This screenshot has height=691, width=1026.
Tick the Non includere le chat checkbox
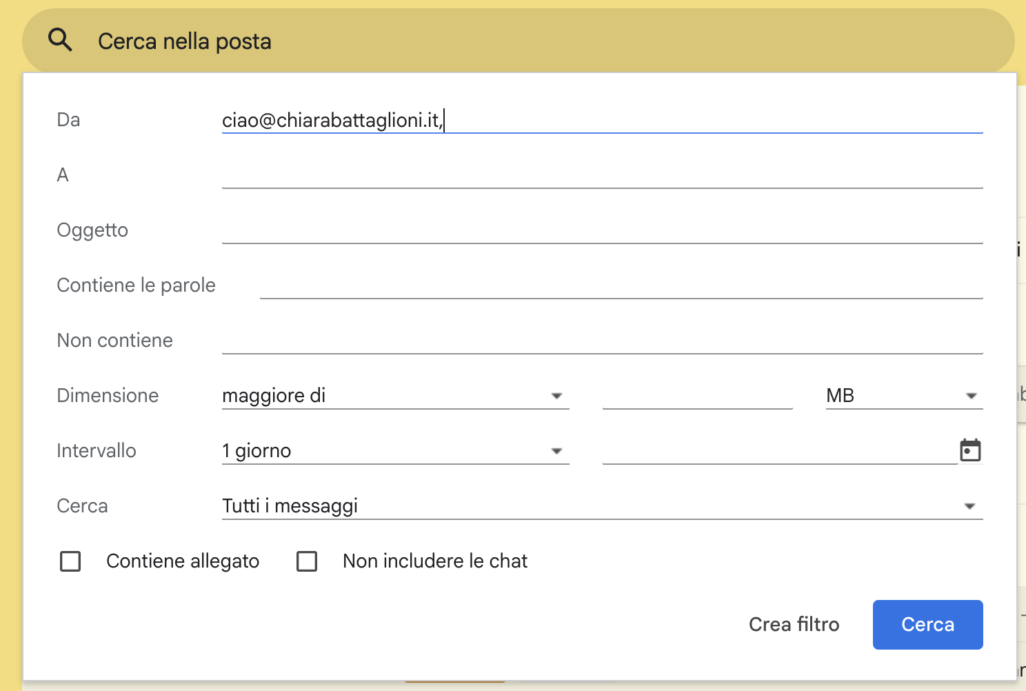click(307, 561)
